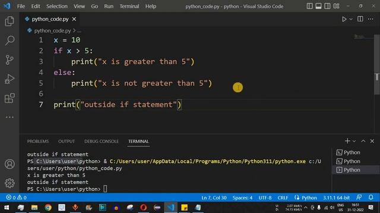Open Opera browser from taskbar
Viewport: 380px width, 213px height.
tap(143, 208)
